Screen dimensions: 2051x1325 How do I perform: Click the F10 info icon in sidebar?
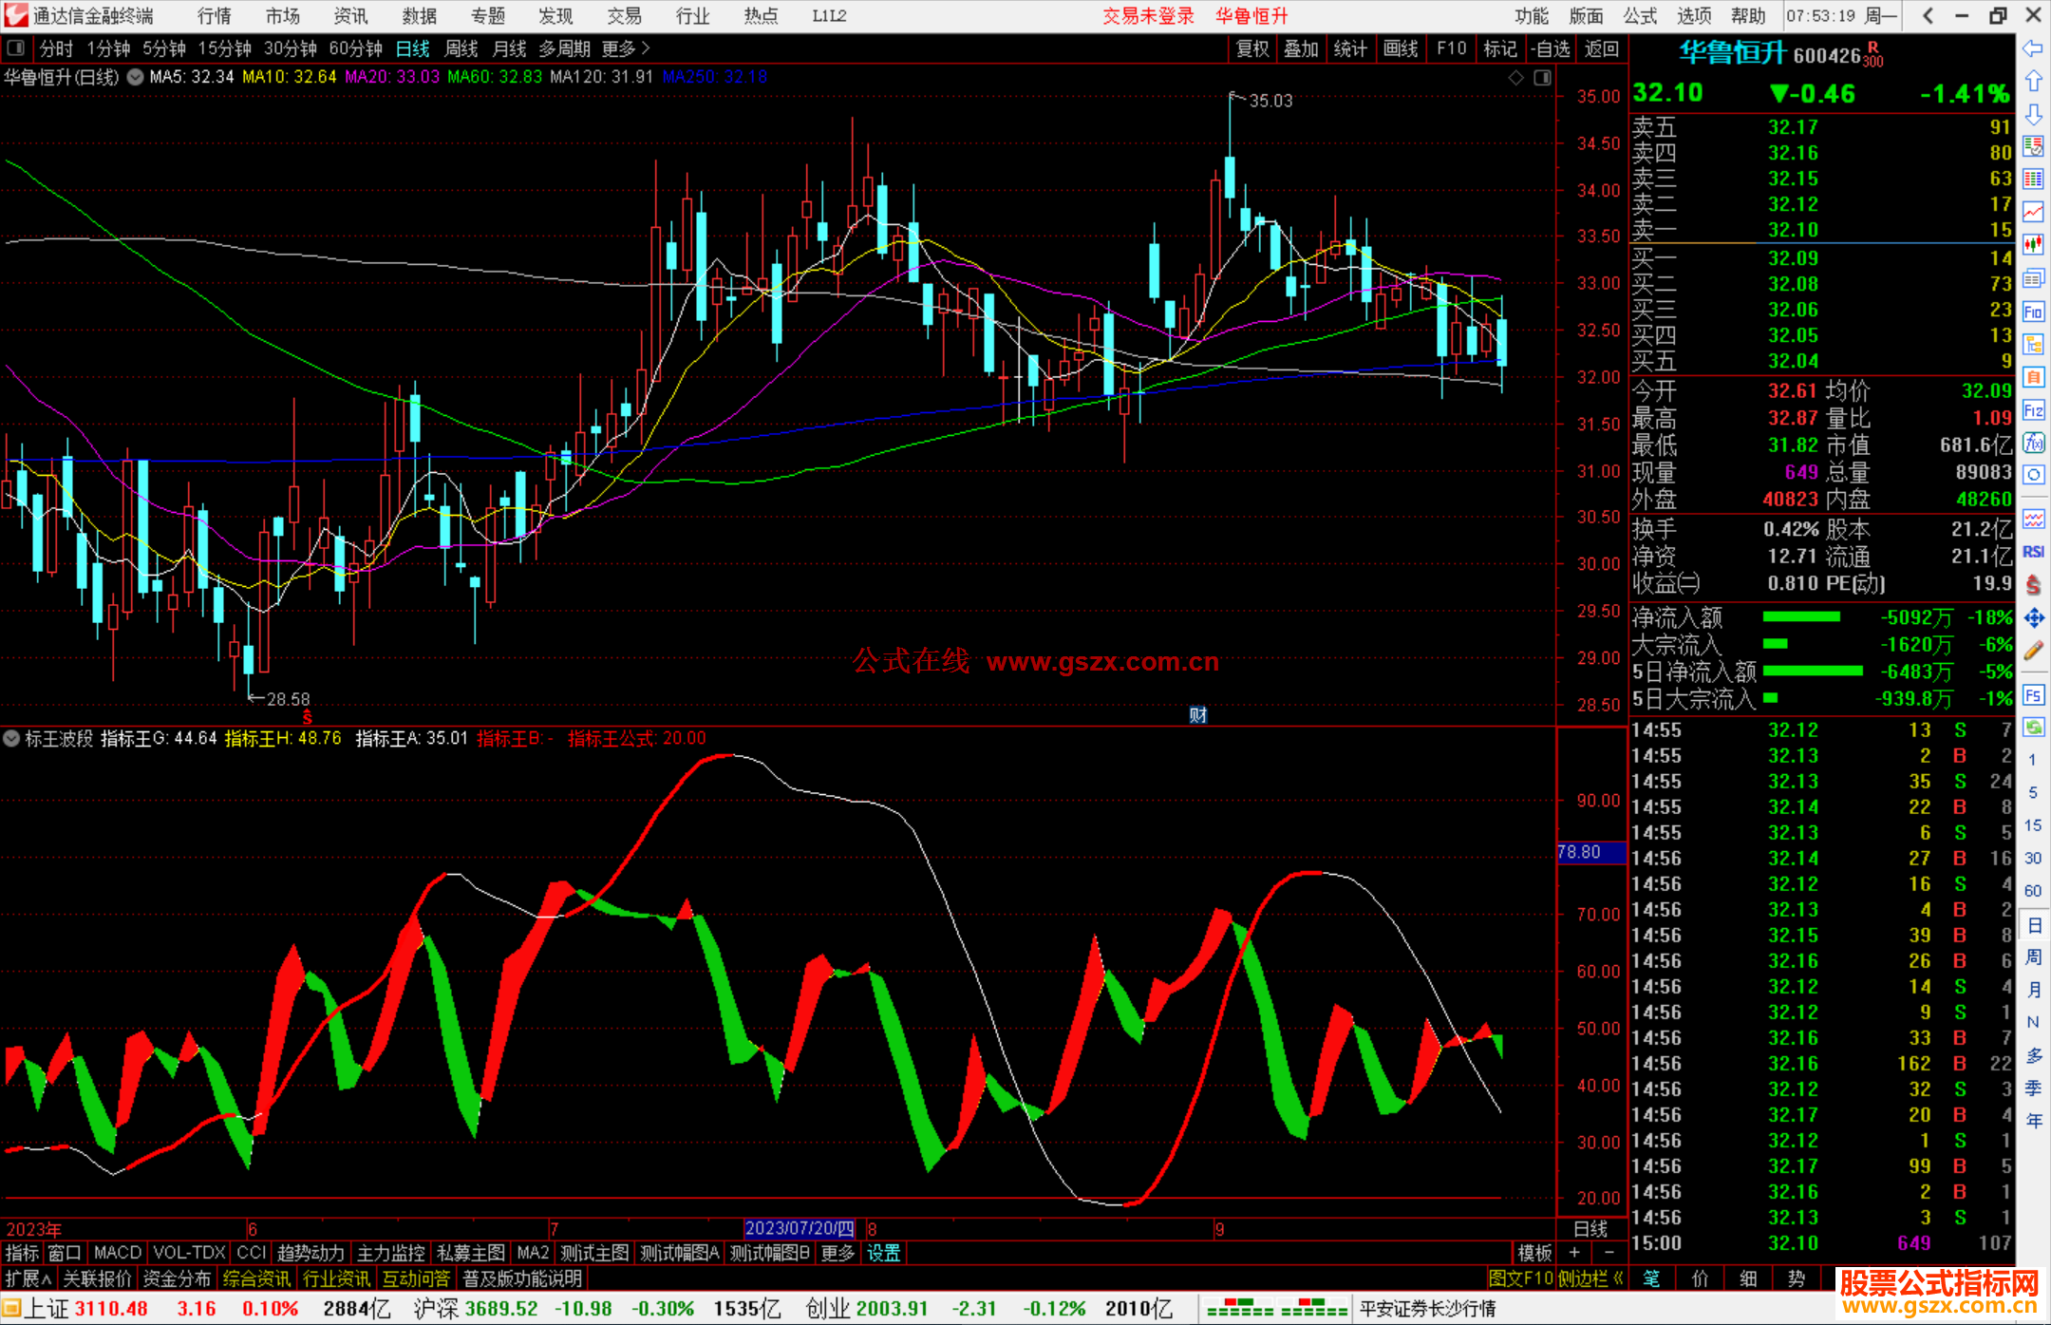click(2033, 312)
